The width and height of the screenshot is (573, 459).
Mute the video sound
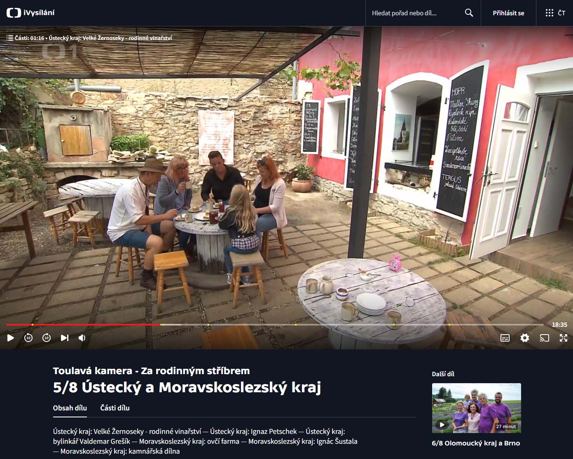82,338
